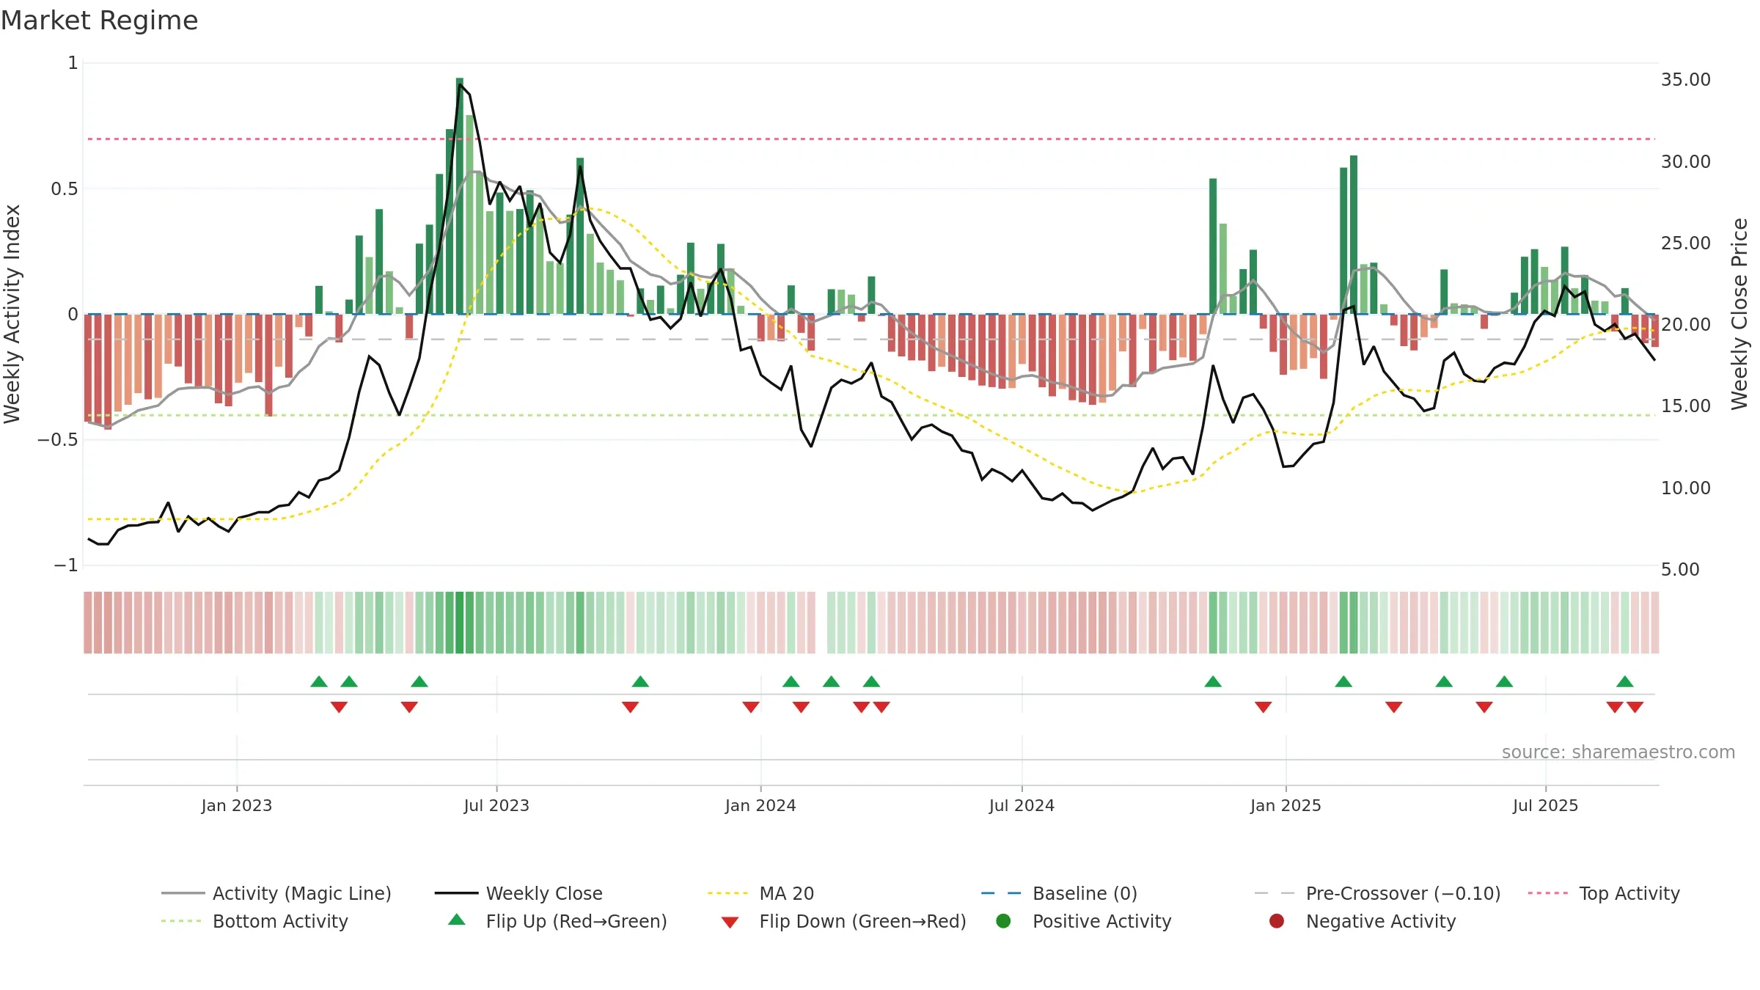This screenshot has width=1760, height=990.
Task: Click the last green flip-up triangle marker
Action: 1625,681
